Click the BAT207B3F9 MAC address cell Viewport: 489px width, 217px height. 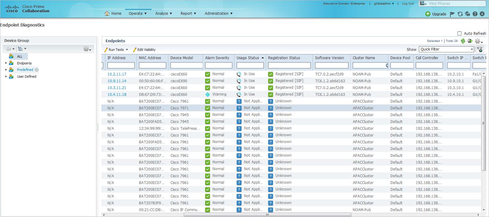click(152, 203)
